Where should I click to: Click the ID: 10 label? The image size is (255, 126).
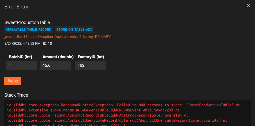tap(48, 43)
